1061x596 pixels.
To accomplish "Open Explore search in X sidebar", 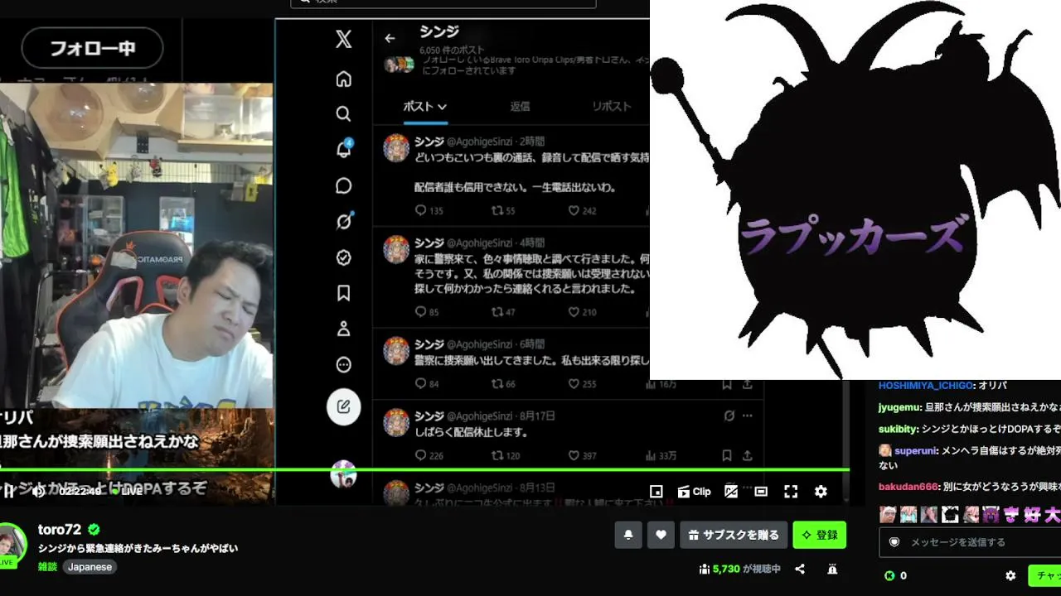I will coord(343,113).
